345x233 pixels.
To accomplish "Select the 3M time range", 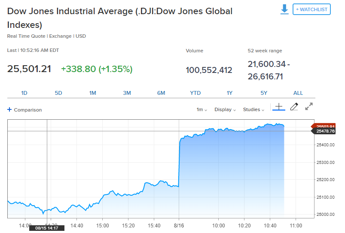I will (127, 93).
